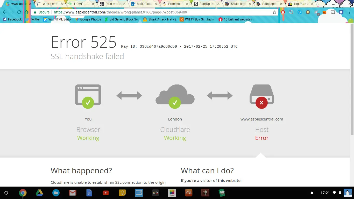Launch YouTube from the shelf

(106, 193)
